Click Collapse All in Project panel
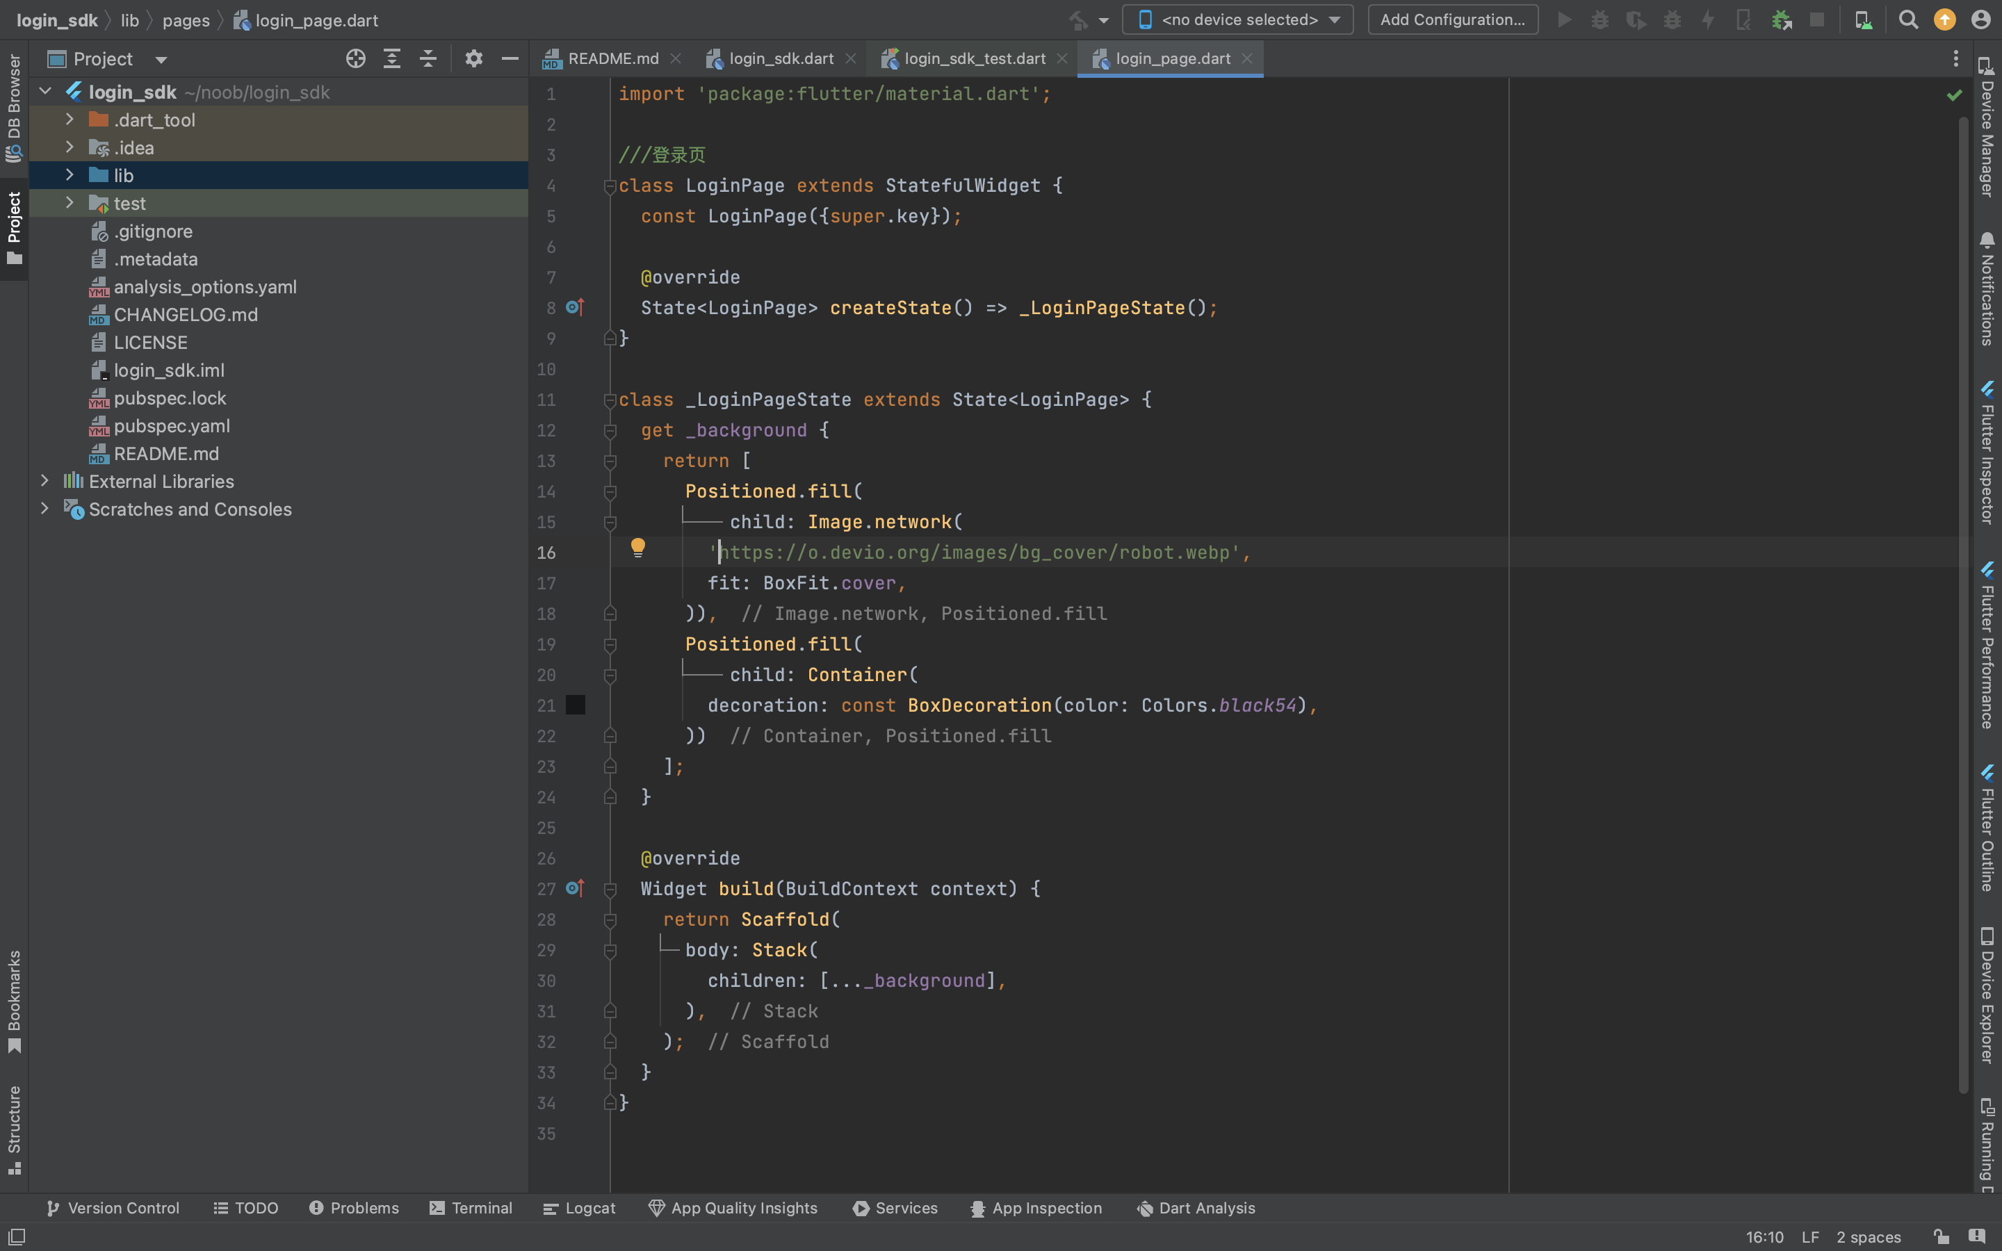2002x1251 pixels. pyautogui.click(x=428, y=59)
